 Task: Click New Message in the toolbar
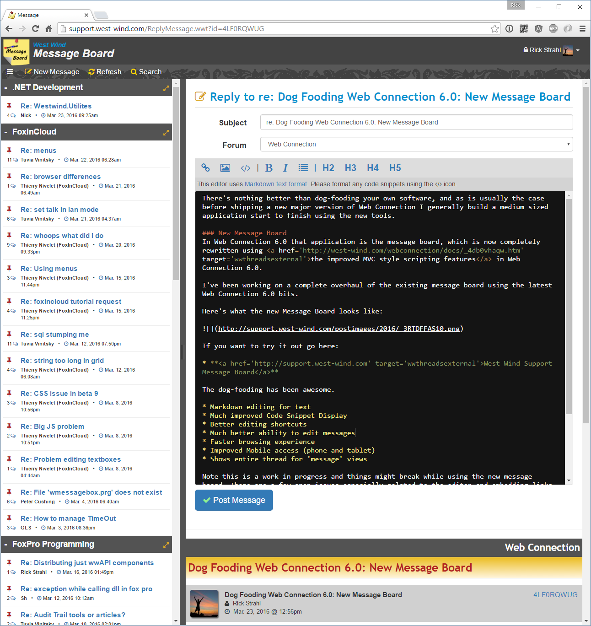click(x=52, y=72)
